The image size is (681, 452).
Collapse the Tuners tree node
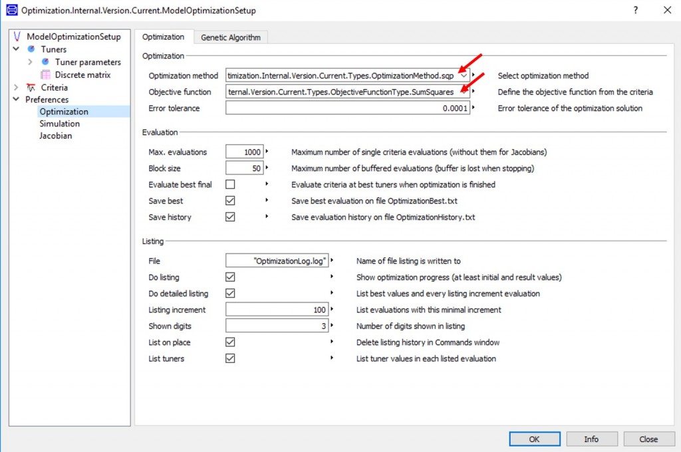tap(16, 49)
